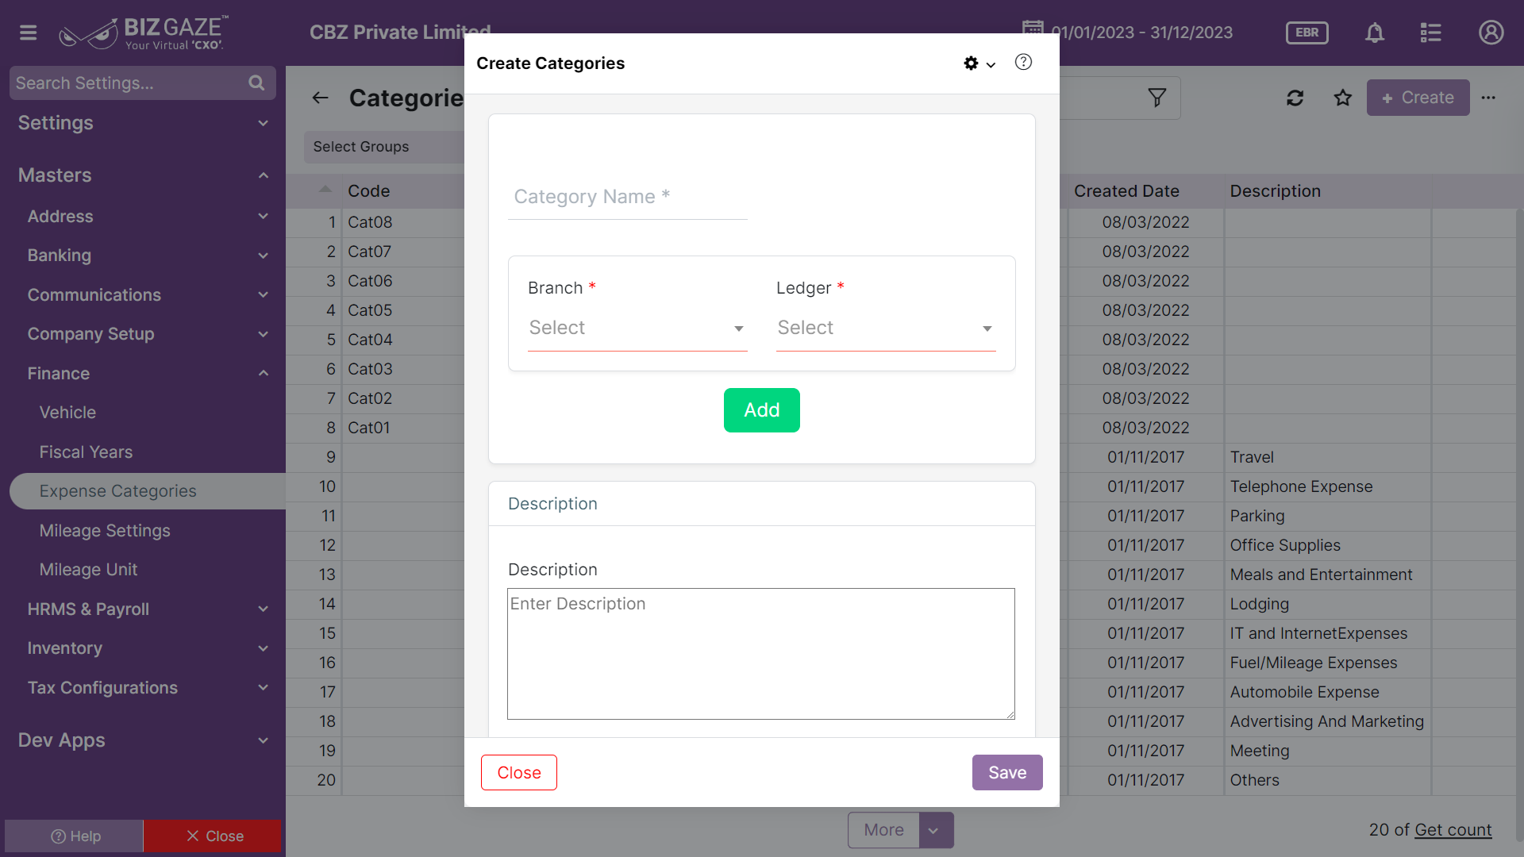1524x857 pixels.
Task: Open the task list icon in header
Action: tap(1430, 33)
